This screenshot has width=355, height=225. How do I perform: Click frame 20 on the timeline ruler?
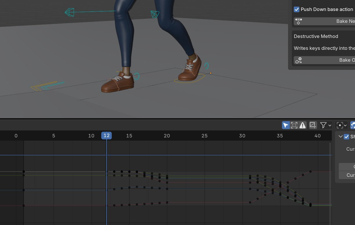pos(167,136)
